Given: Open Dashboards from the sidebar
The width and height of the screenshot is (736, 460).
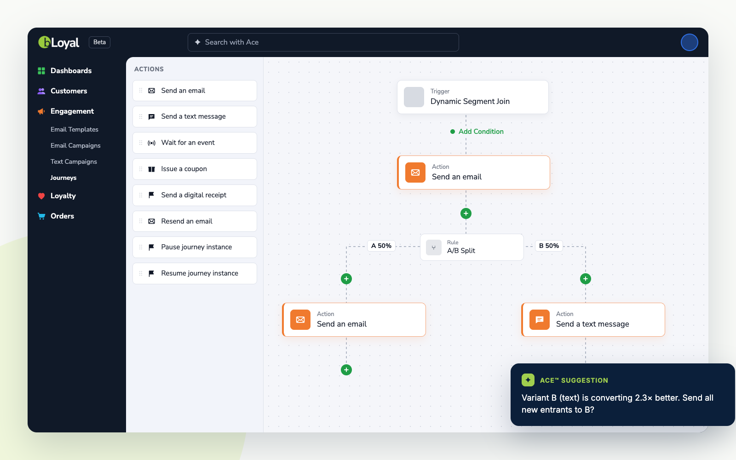Looking at the screenshot, I should pos(71,71).
